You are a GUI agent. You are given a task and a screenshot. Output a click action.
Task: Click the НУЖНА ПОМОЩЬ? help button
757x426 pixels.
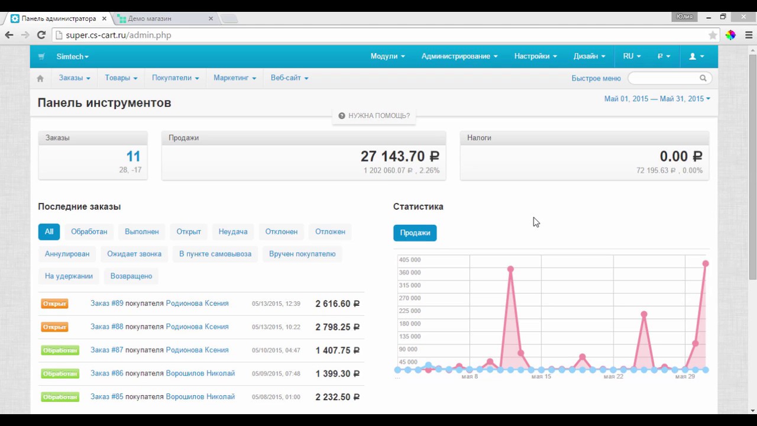click(374, 116)
